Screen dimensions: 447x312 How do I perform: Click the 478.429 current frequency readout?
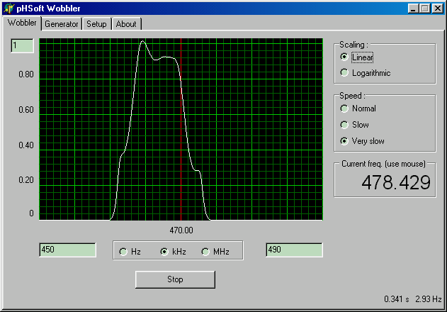pos(396,182)
